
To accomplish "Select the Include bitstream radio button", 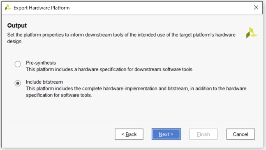I will pyautogui.click(x=18, y=83).
